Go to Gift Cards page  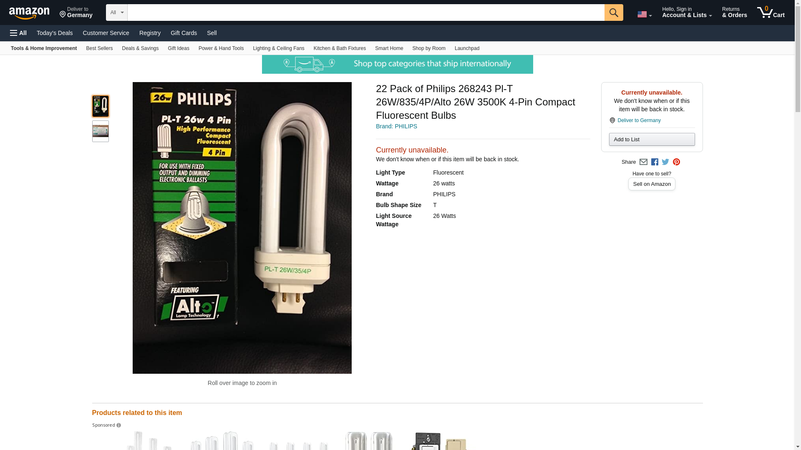click(x=184, y=33)
